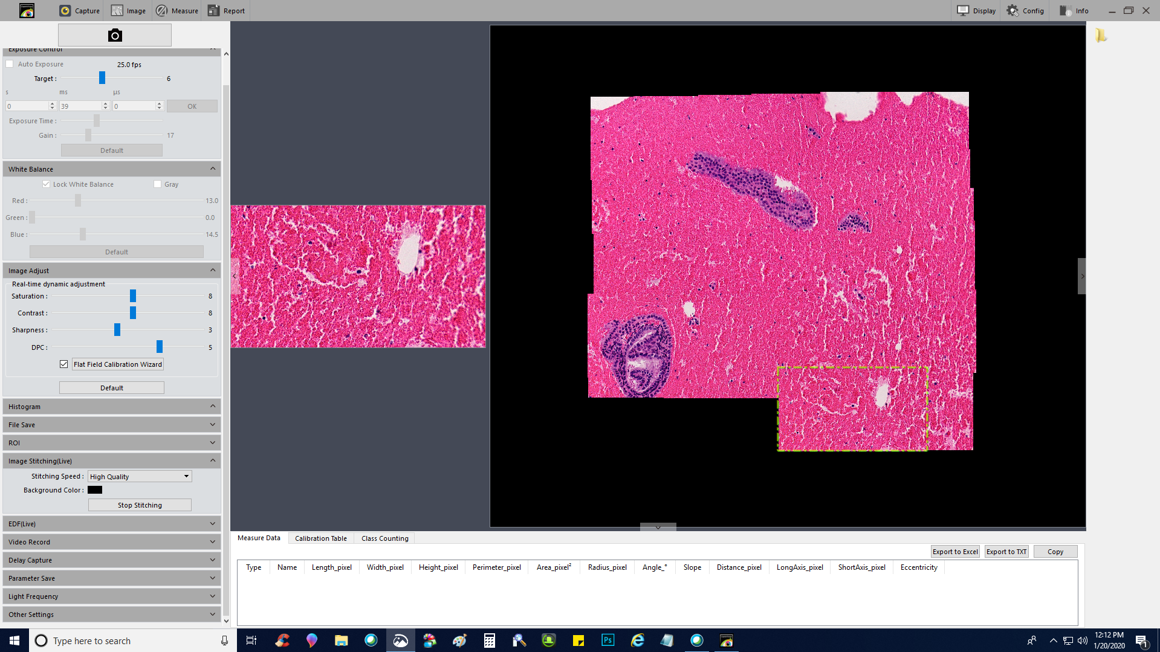Viewport: 1160px width, 652px height.
Task: Uncheck the Flat Field Calibration Wizard checkbox
Action: [x=64, y=364]
